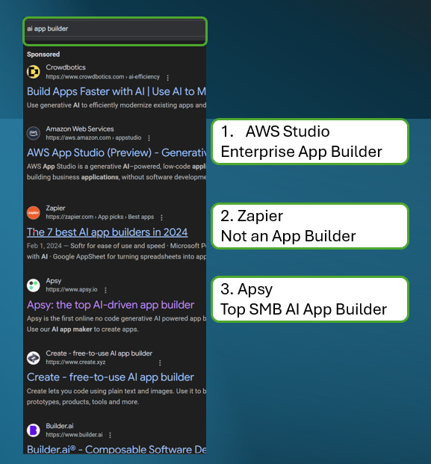The image size is (431, 464).
Task: Click the https://www.builder.ai URL
Action: coord(74,434)
